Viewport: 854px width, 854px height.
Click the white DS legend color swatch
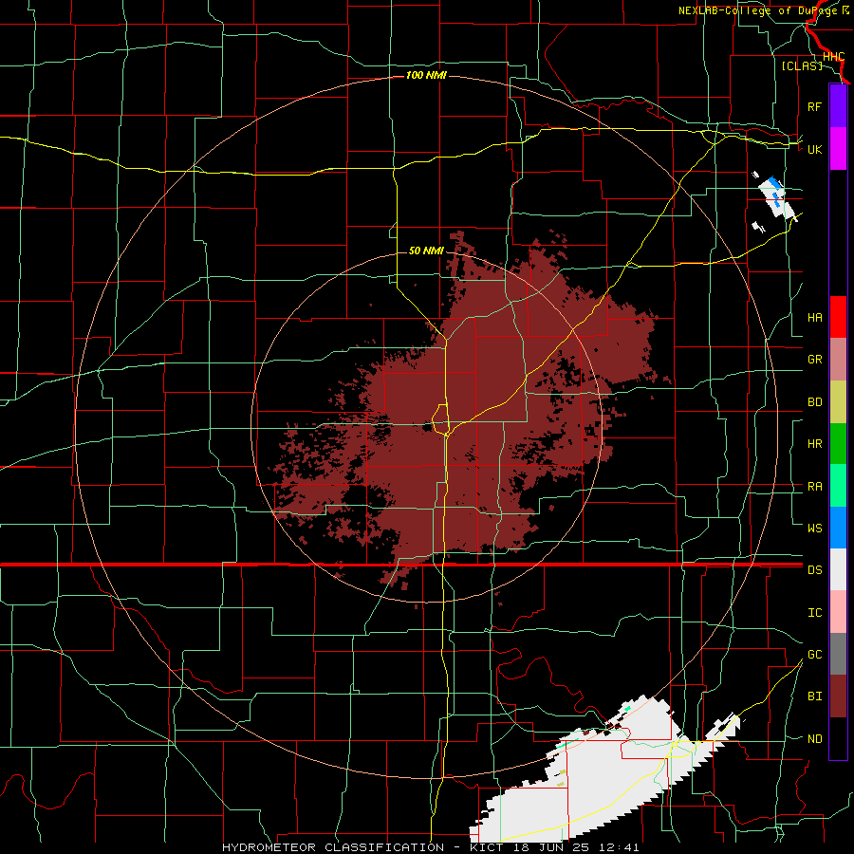pyautogui.click(x=838, y=569)
